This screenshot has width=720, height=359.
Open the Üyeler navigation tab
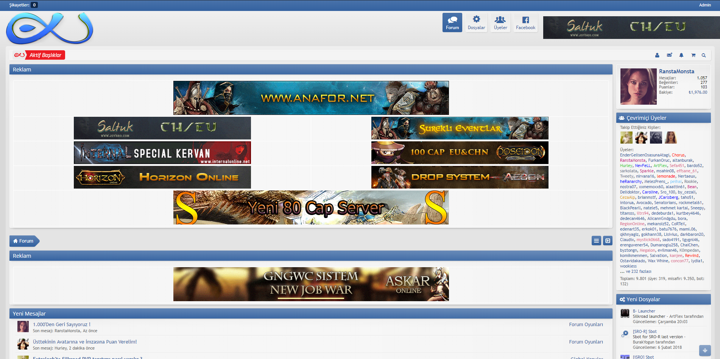(x=500, y=23)
